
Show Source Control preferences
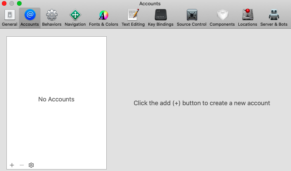point(191,18)
